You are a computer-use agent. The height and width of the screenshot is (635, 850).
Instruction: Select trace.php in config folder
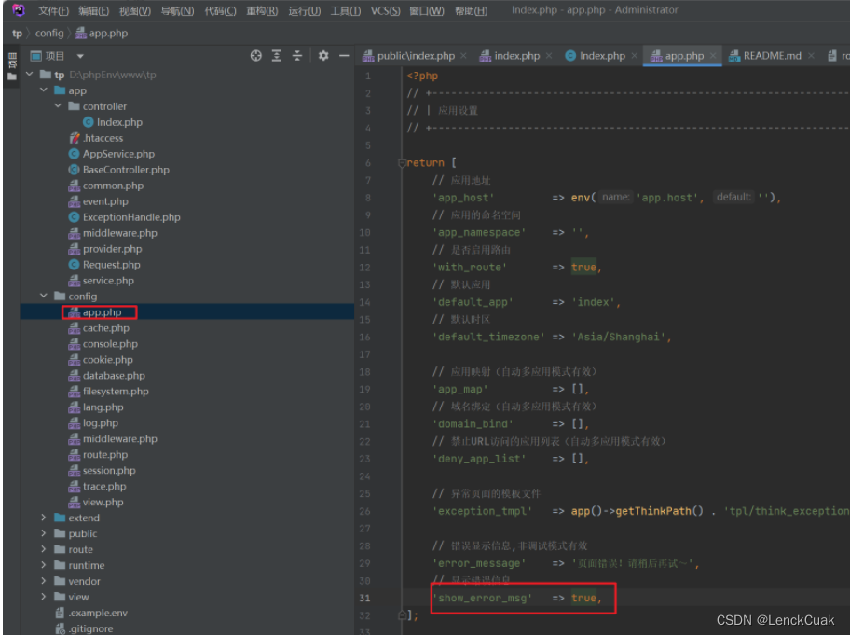click(98, 486)
